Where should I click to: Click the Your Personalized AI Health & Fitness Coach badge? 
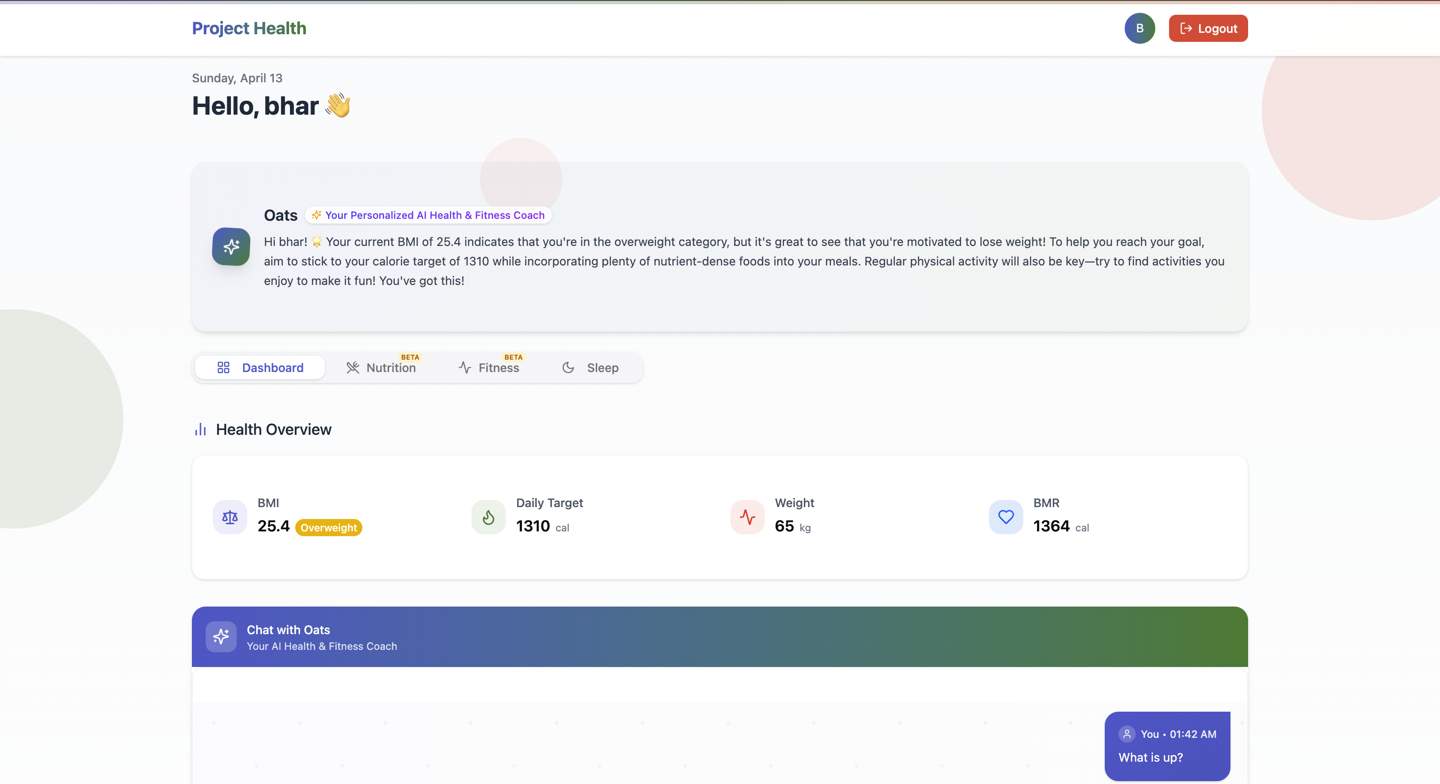(x=428, y=215)
